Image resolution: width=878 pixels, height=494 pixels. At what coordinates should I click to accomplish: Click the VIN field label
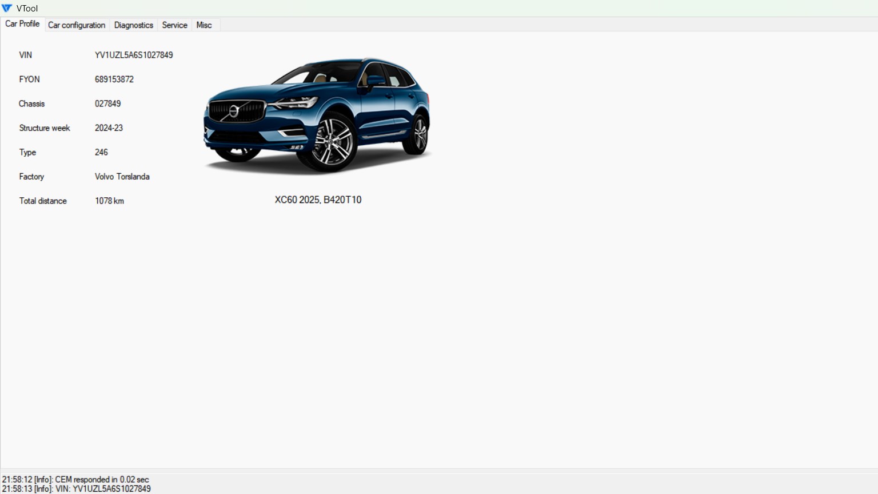coord(26,55)
